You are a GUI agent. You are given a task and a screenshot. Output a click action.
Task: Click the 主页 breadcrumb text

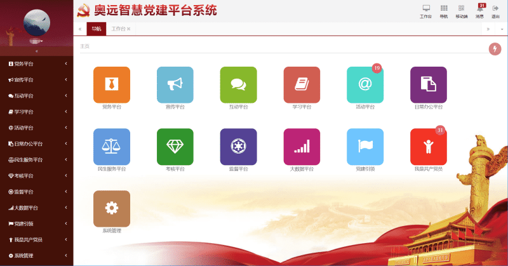[84, 46]
